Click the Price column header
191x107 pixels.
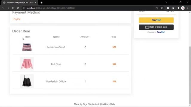click(x=113, y=37)
